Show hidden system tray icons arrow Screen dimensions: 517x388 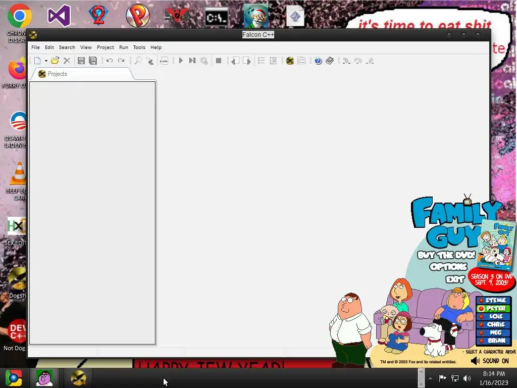pos(430,378)
